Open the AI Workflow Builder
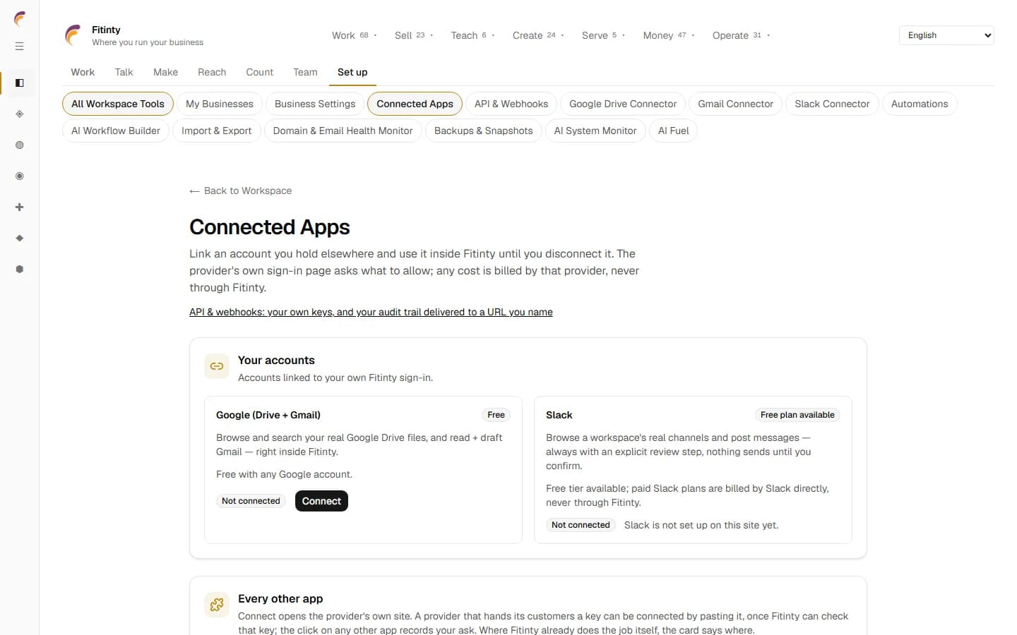This screenshot has width=1017, height=635. pos(116,131)
